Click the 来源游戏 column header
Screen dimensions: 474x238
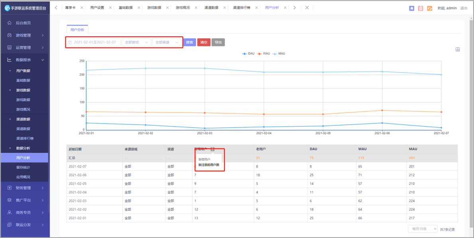(131, 149)
